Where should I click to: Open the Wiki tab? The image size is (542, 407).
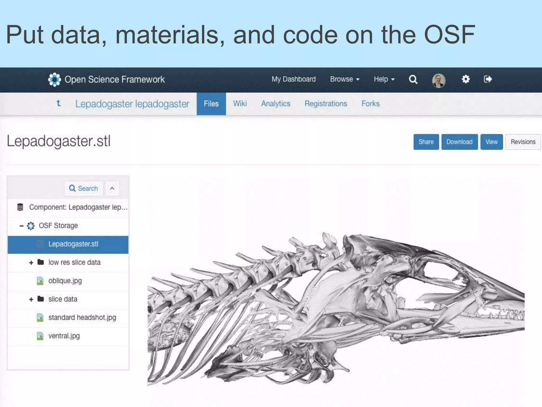pos(240,104)
